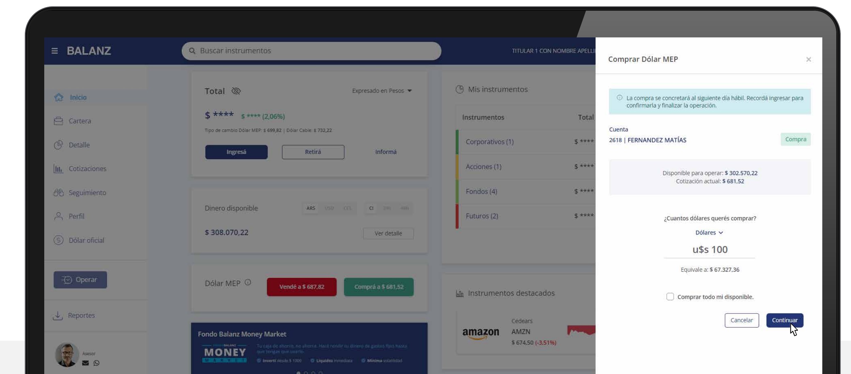
Task: Contact the advisor via WhatsApp icon
Action: tap(97, 363)
